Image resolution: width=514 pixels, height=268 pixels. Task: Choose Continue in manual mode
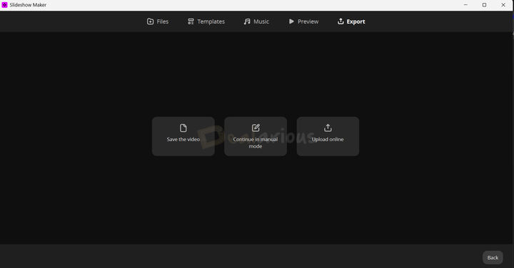click(x=256, y=136)
